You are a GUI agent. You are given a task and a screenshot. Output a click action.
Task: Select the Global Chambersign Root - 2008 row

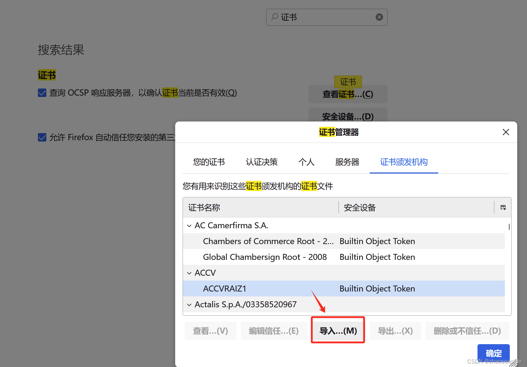pyautogui.click(x=344, y=257)
